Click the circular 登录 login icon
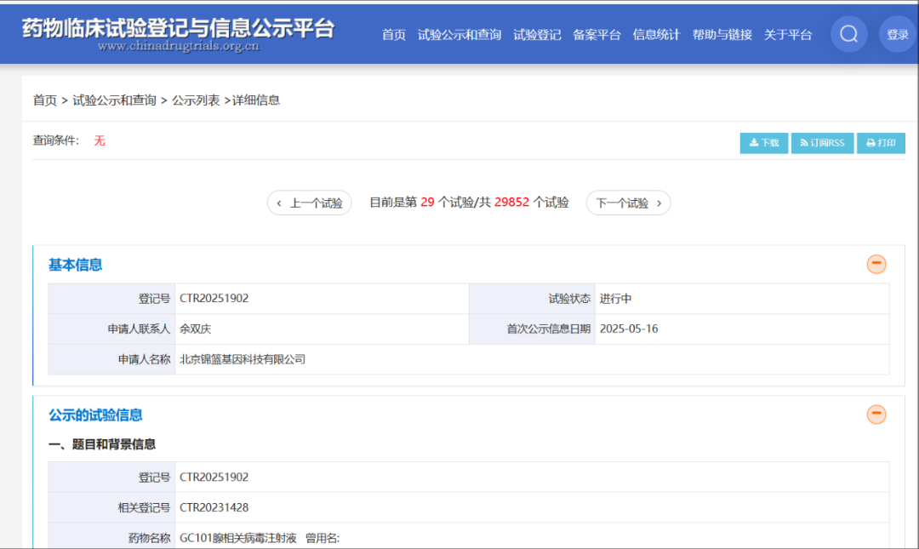This screenshot has height=549, width=919. (897, 33)
